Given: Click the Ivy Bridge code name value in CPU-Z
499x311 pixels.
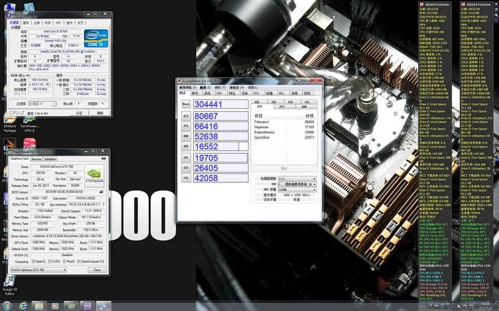Looking at the screenshot, I should 43,36.
